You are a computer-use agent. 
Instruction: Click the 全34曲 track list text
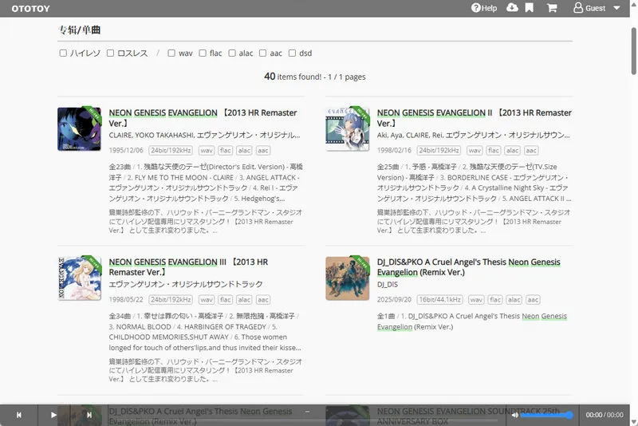pos(205,332)
